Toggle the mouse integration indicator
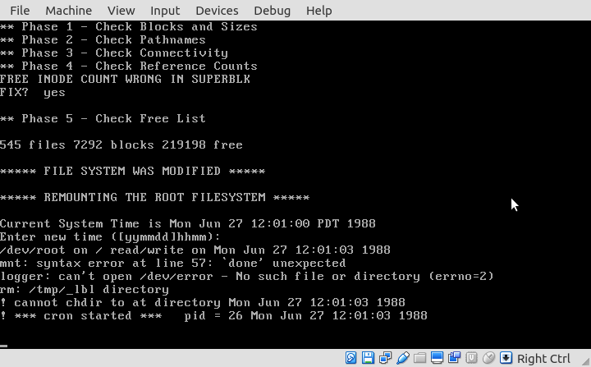Viewport: 591px width, 367px height. coord(489,358)
